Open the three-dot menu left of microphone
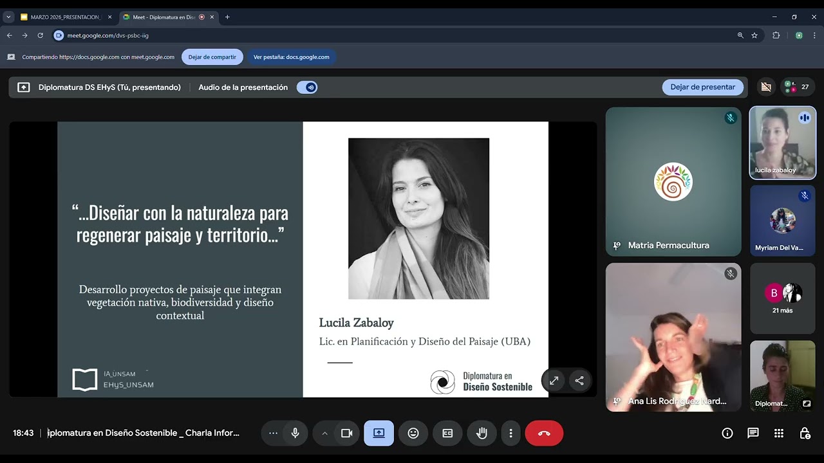This screenshot has height=463, width=824. 273,433
